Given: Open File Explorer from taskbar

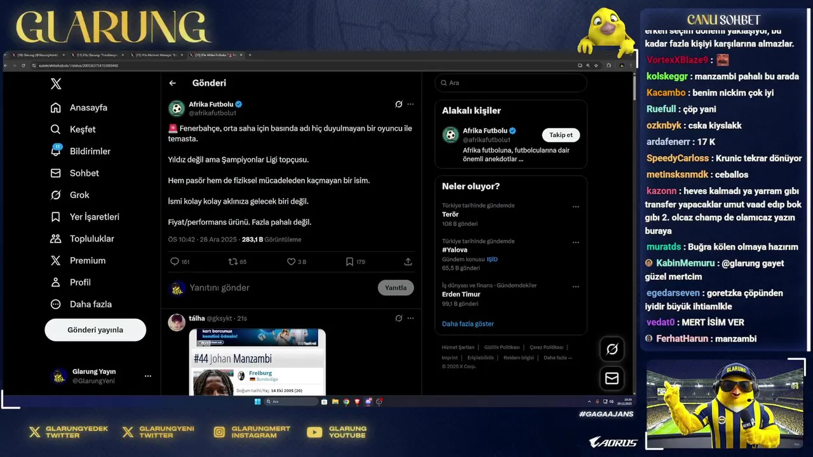Looking at the screenshot, I should tap(335, 402).
